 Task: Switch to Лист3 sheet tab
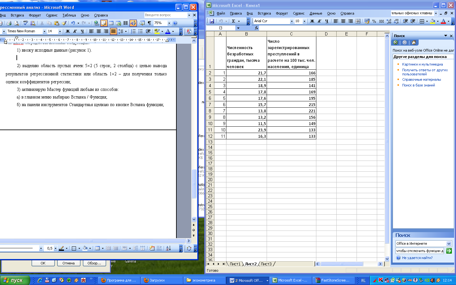tap(266, 264)
